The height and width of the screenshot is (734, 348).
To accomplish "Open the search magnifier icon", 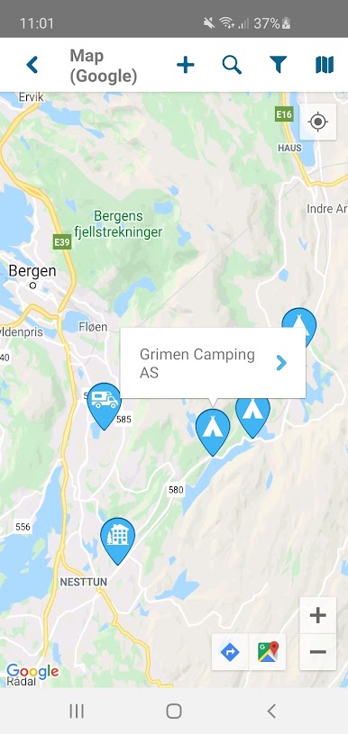I will pyautogui.click(x=232, y=65).
